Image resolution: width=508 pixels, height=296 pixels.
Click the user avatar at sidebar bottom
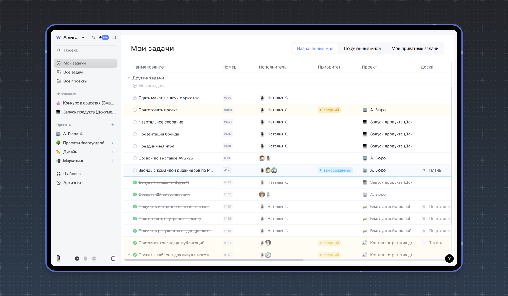pos(58,258)
